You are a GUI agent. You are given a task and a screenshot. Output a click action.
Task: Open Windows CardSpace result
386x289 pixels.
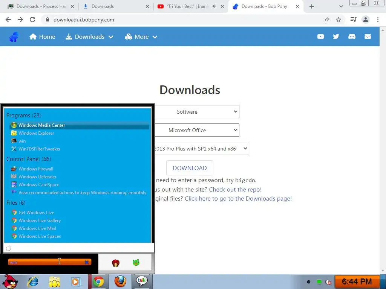pos(79,184)
